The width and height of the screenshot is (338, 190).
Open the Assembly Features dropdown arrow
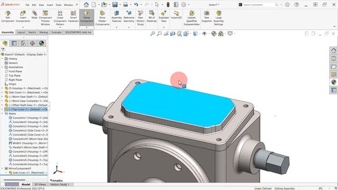click(117, 27)
